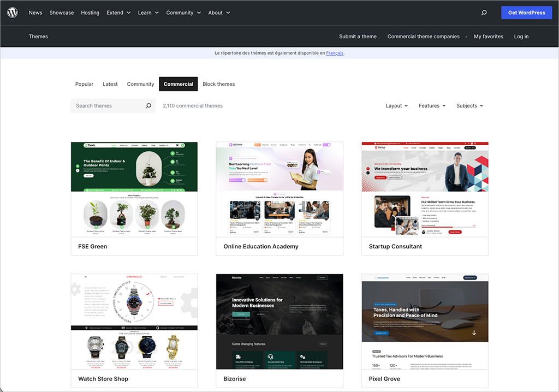Expand the About menu

click(x=218, y=12)
